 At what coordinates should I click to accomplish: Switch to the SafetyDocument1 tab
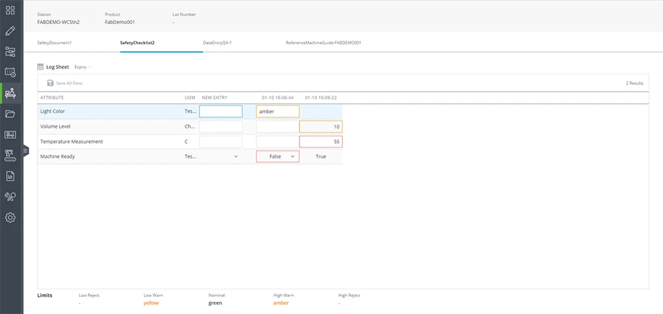(54, 42)
